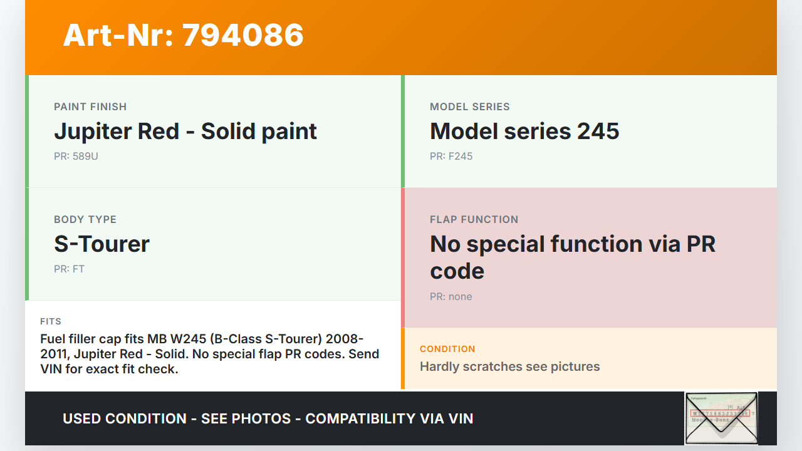Viewport: 802px width, 451px height.
Task: Click the PAINT FINISH label
Action: [x=90, y=107]
